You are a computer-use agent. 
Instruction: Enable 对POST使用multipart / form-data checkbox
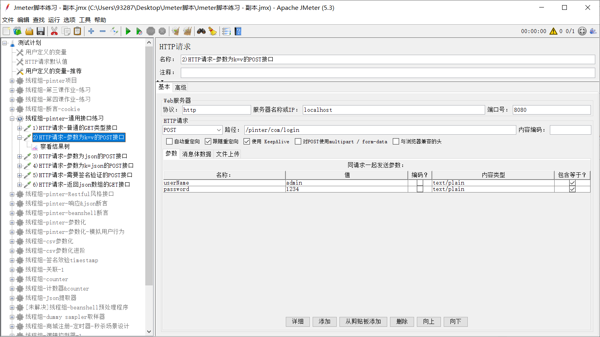tap(298, 141)
